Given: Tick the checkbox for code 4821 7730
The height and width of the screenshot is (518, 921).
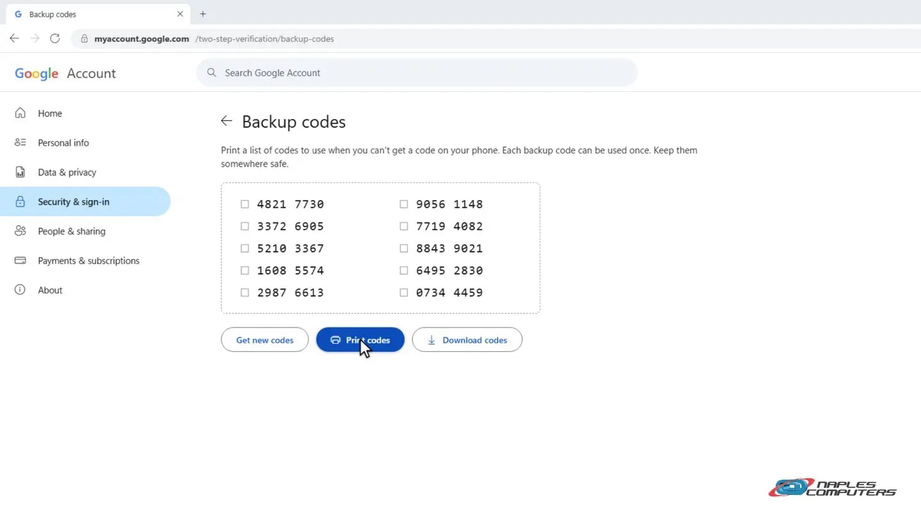Looking at the screenshot, I should tap(244, 204).
